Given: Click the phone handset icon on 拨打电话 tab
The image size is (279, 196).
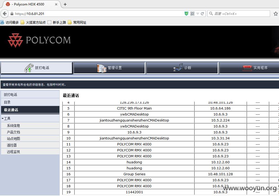Looking at the screenshot, I should 29,68.
